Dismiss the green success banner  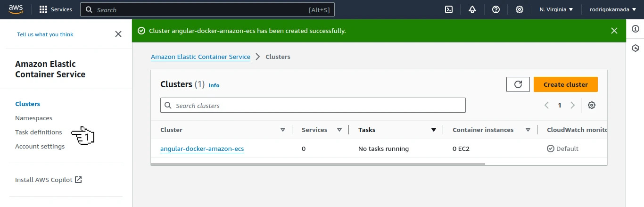614,31
